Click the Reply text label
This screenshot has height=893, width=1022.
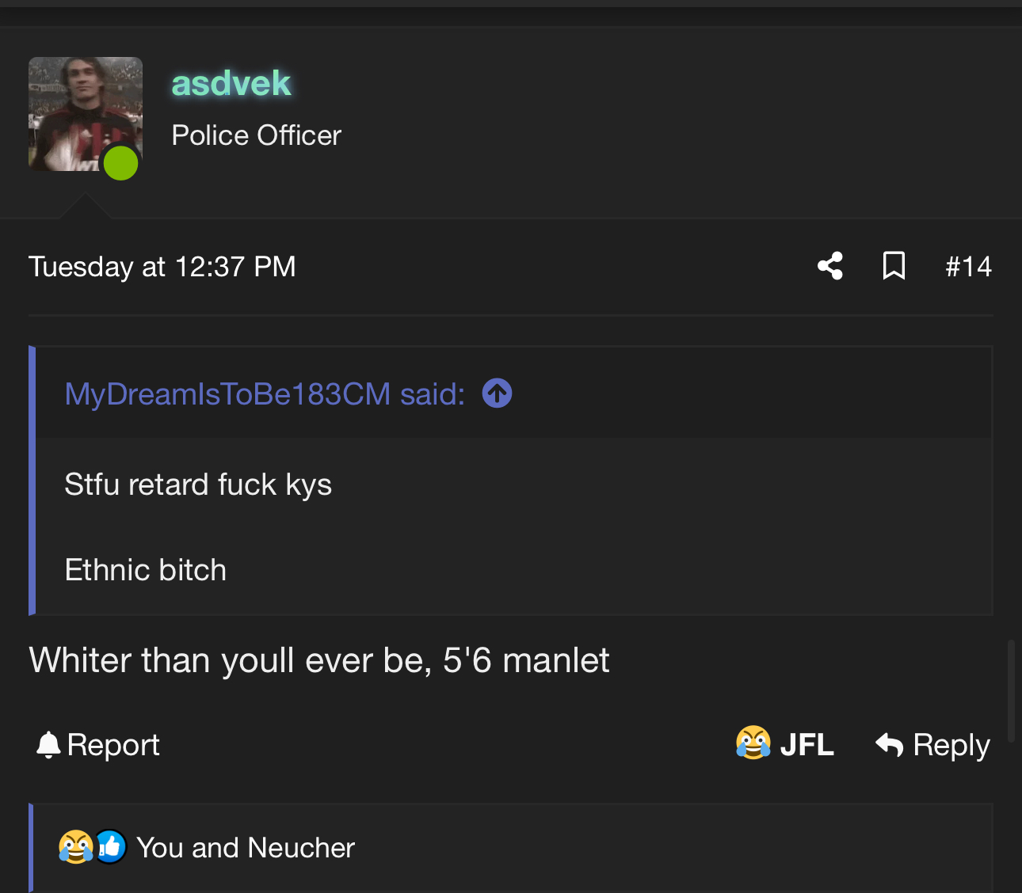tap(951, 745)
